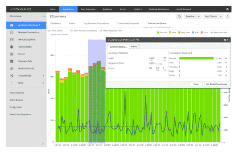Screen dimensions: 237x157
Task: Click the Very Slow legend marker
Action: (x=179, y=32)
